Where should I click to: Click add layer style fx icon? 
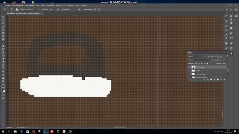coord(208,79)
